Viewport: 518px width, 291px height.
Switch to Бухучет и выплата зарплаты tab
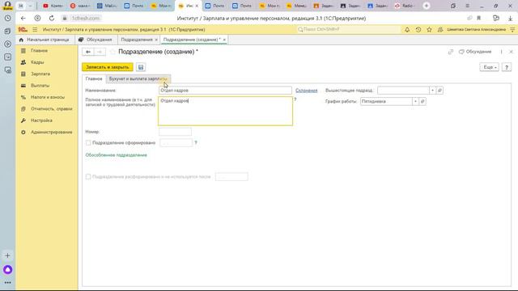point(138,79)
